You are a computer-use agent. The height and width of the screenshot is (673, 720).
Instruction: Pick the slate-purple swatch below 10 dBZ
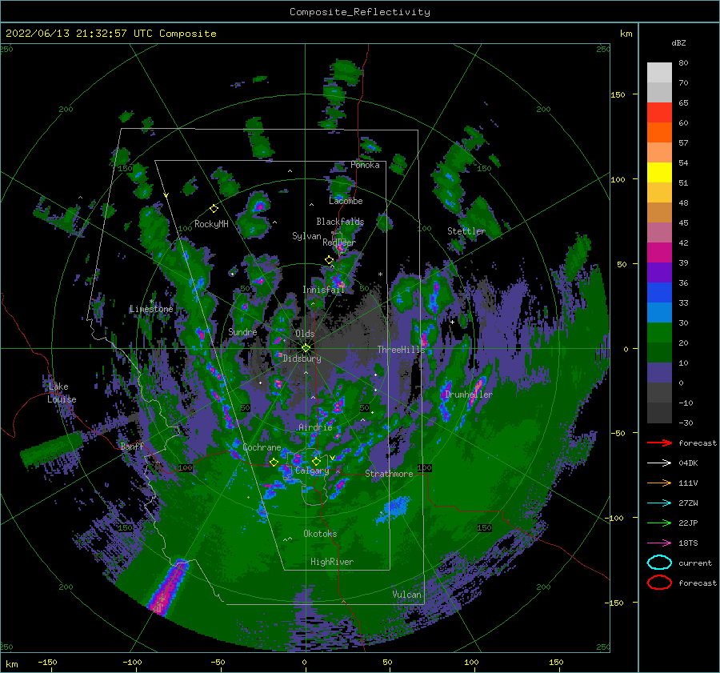click(x=659, y=373)
